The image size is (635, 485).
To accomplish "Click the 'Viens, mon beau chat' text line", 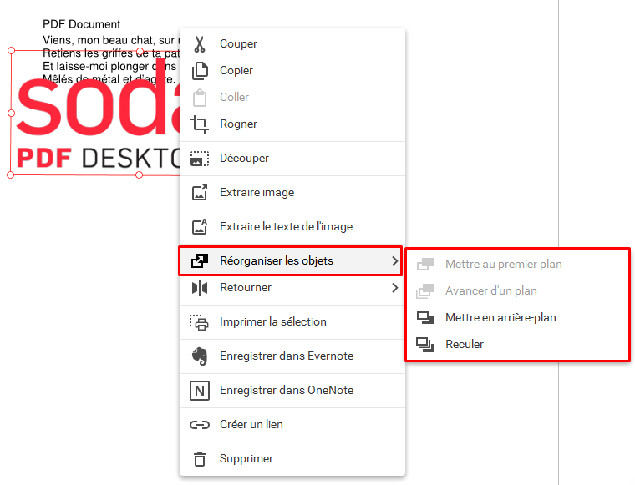I will pos(111,40).
